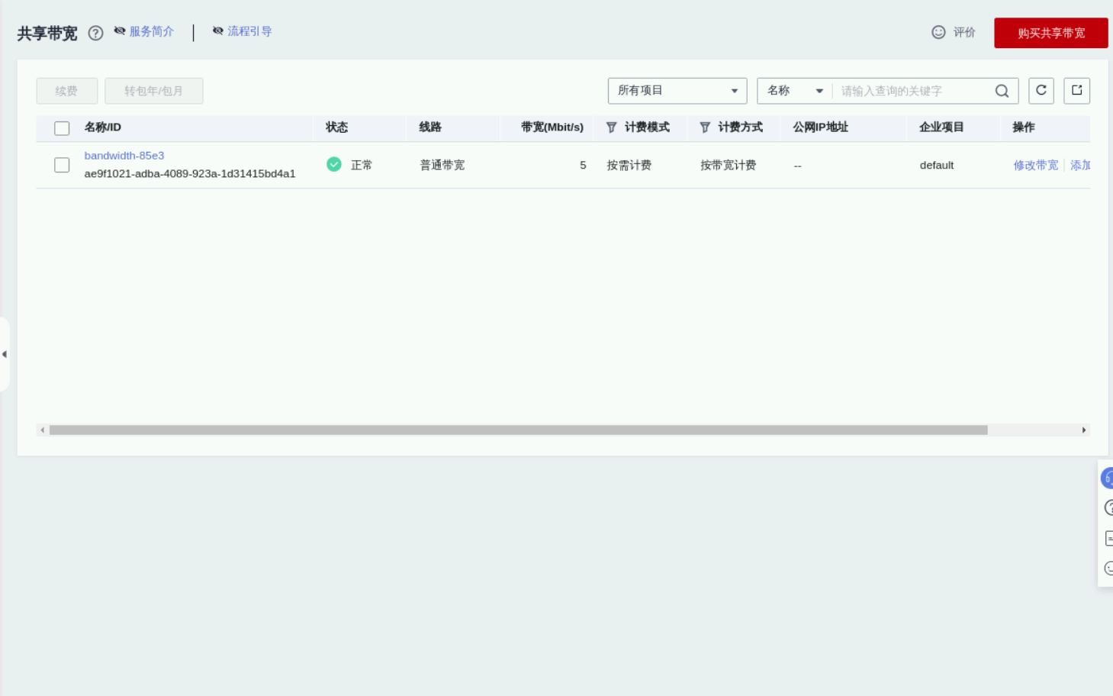The image size is (1113, 696).
Task: Click the refresh list icon
Action: [1041, 91]
